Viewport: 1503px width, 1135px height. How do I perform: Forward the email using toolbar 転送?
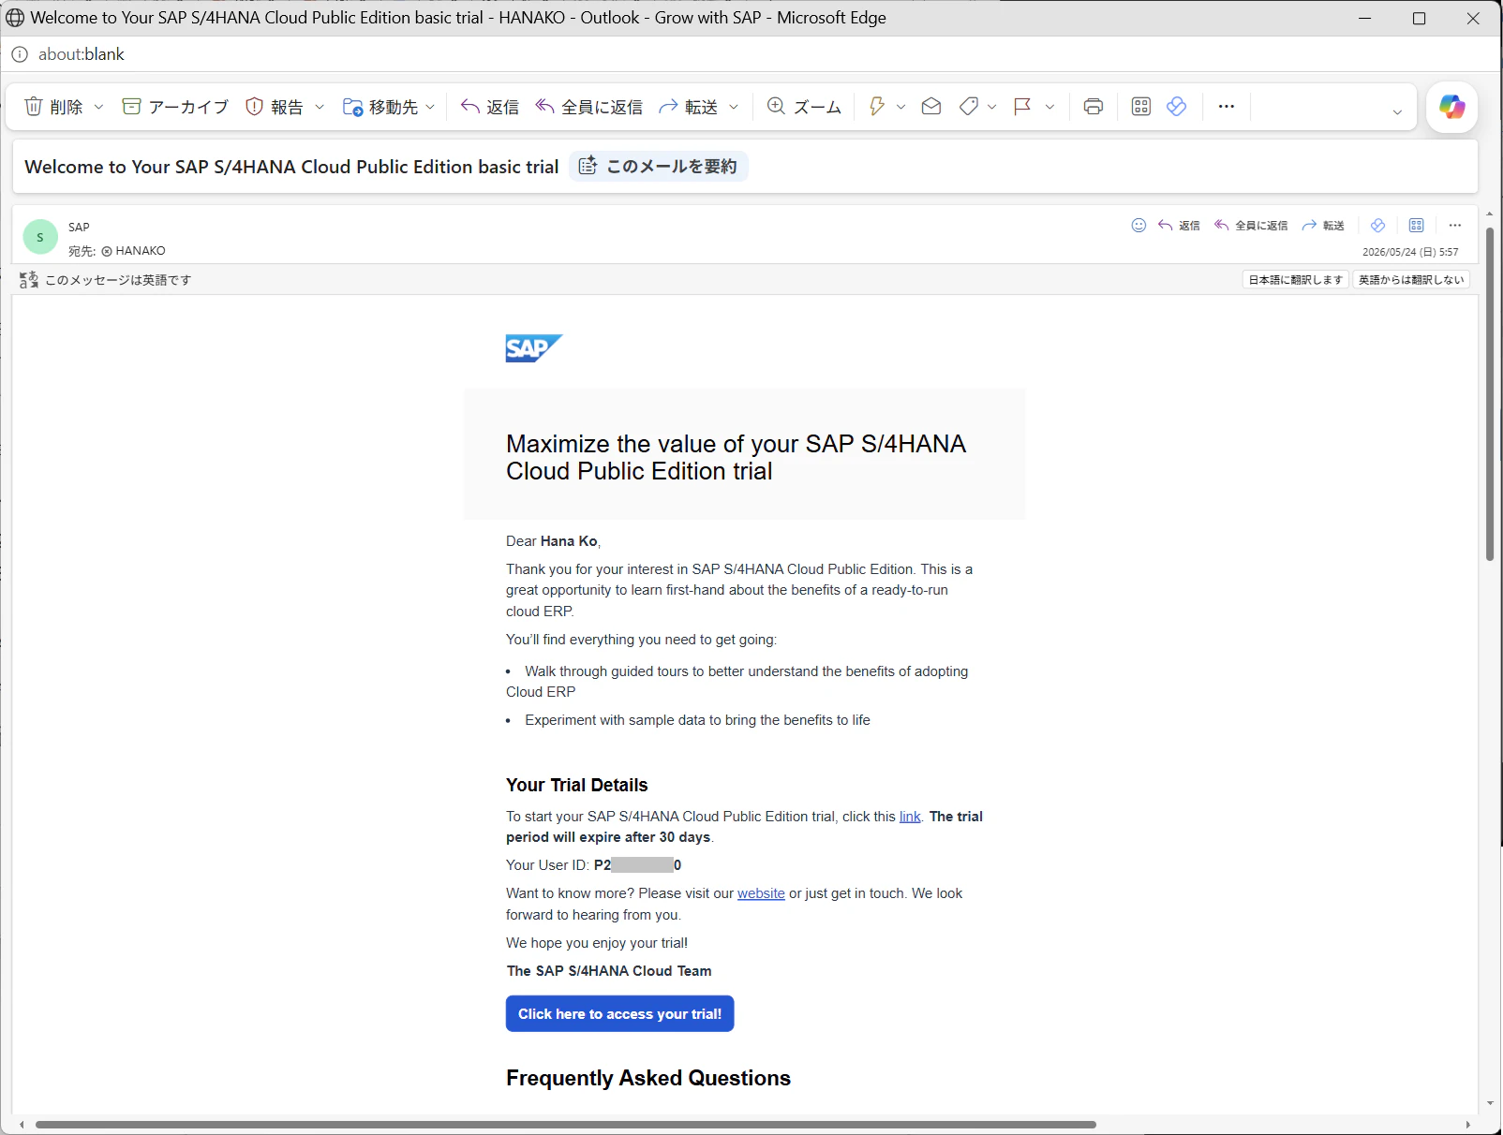pos(689,107)
